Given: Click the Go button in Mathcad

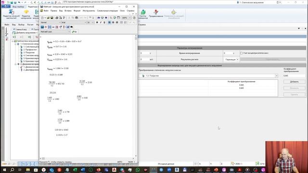Looking at the screenshot, I should 75,32.
